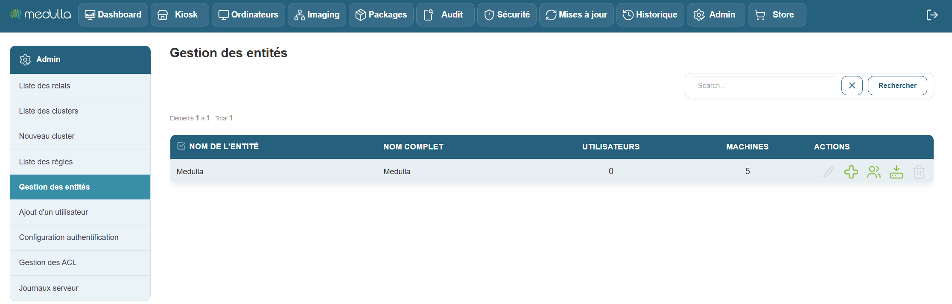Open Journaux serveur
This screenshot has width=952, height=304.
click(x=80, y=288)
